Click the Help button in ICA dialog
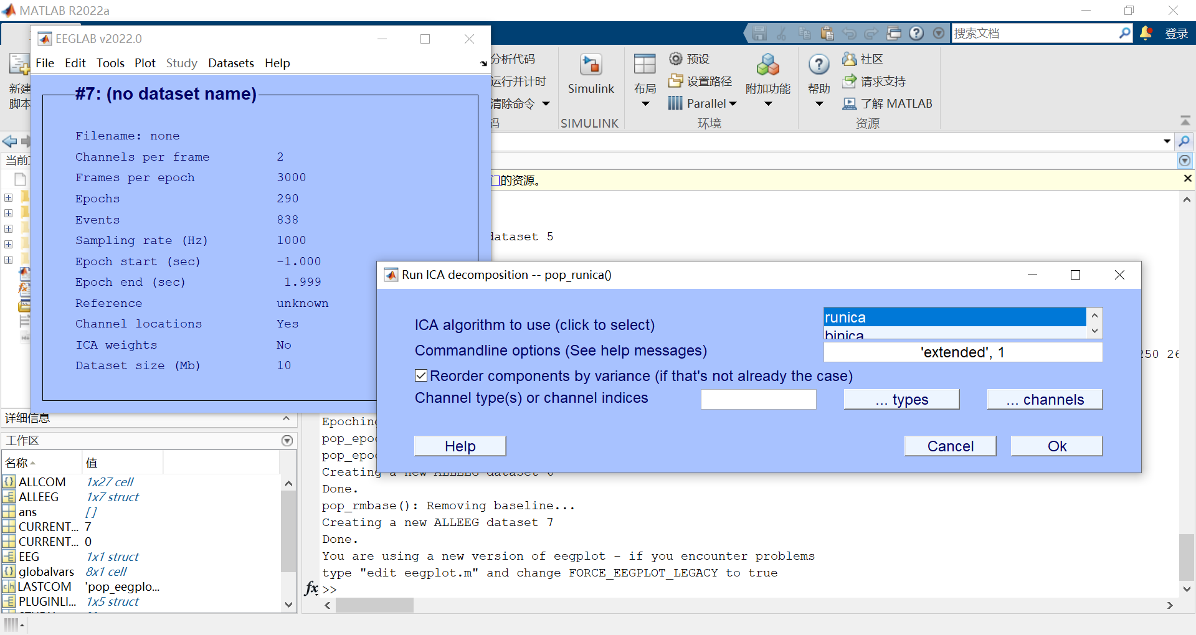This screenshot has width=1196, height=635. point(460,446)
